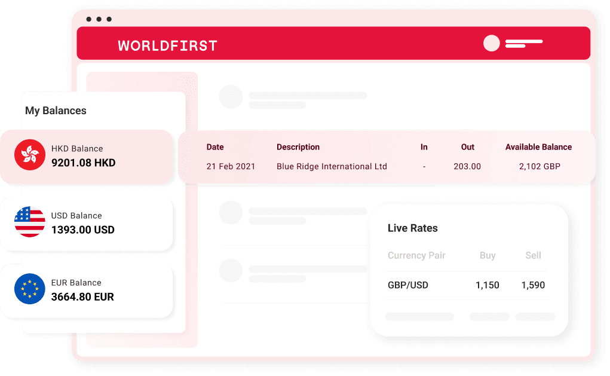Click the WORLDFIRST logo
The width and height of the screenshot is (610, 376).
tap(168, 46)
